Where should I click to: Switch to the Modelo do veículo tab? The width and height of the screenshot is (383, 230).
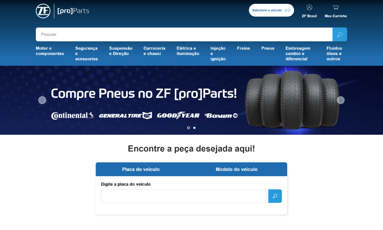pyautogui.click(x=236, y=169)
